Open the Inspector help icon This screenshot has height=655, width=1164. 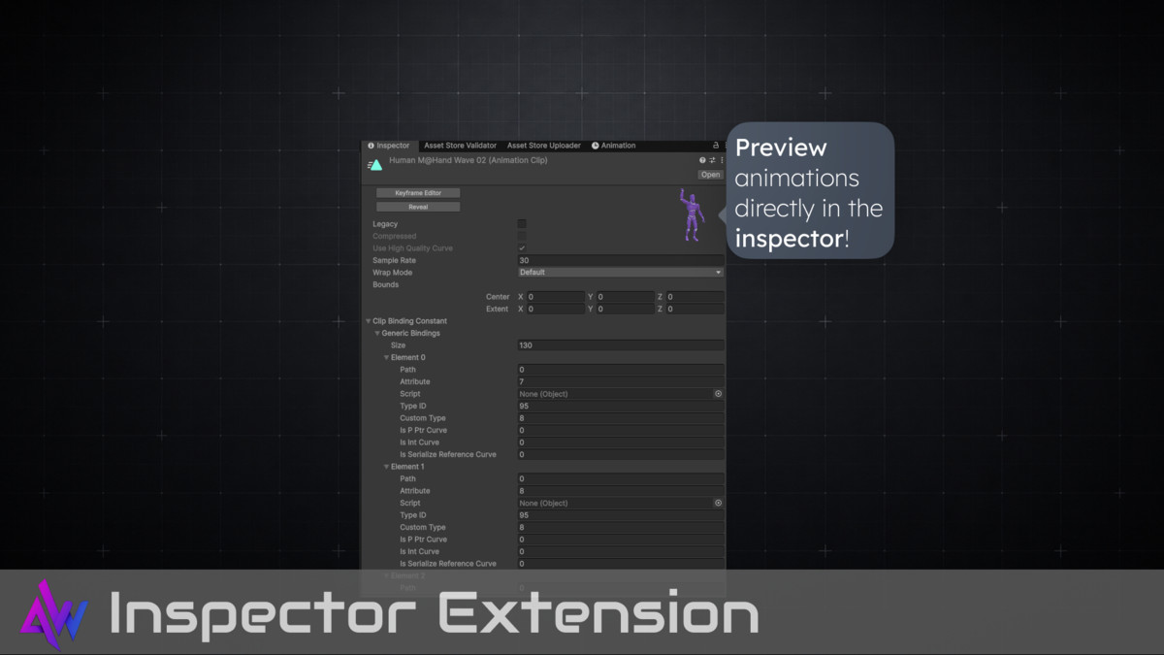coord(702,160)
